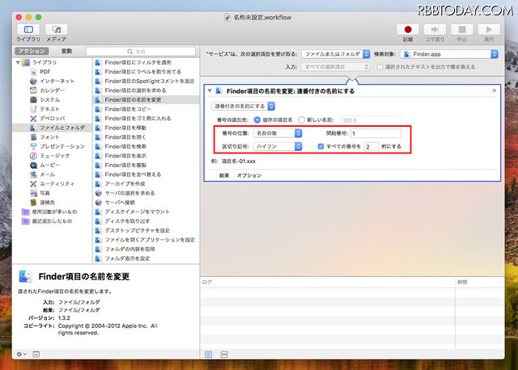Screen dimensions: 518x370
Task: Select action Finder項目にラベルを割り当てる
Action: point(142,72)
